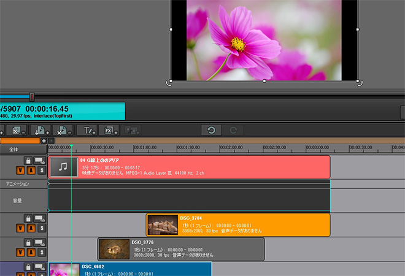Expand timeline zoom with the plus button
The height and width of the screenshot is (276, 405).
click(x=44, y=140)
